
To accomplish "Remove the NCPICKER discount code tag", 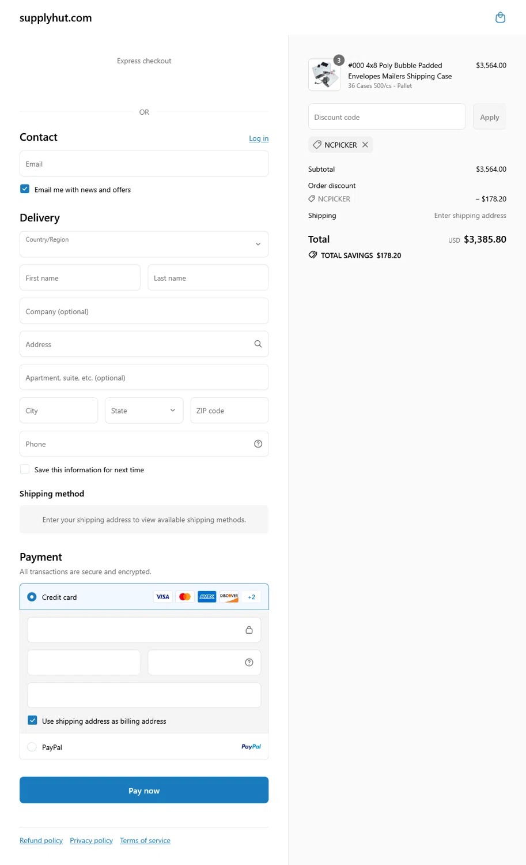I will (x=365, y=145).
